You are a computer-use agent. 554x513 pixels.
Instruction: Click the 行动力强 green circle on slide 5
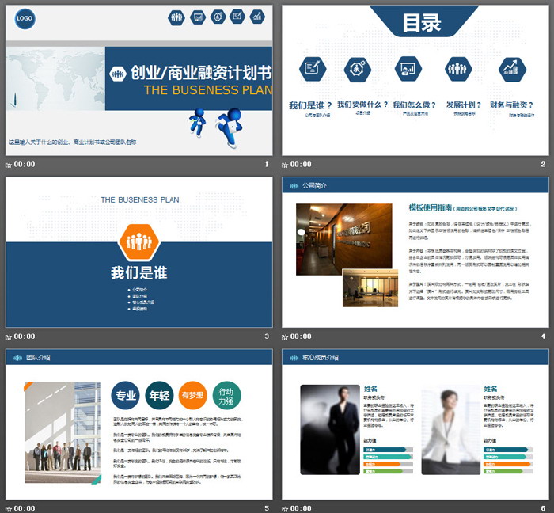[x=227, y=395]
